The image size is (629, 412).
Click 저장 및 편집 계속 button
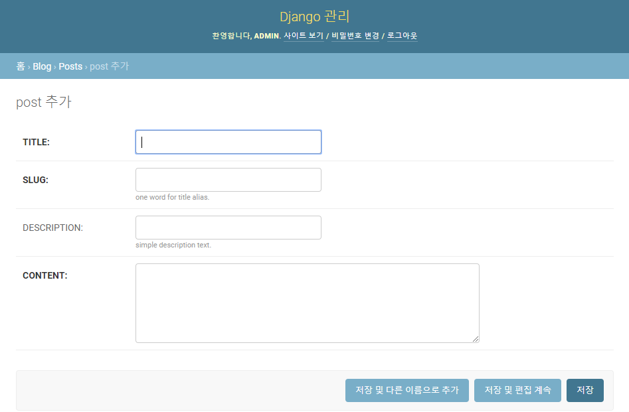click(x=517, y=390)
